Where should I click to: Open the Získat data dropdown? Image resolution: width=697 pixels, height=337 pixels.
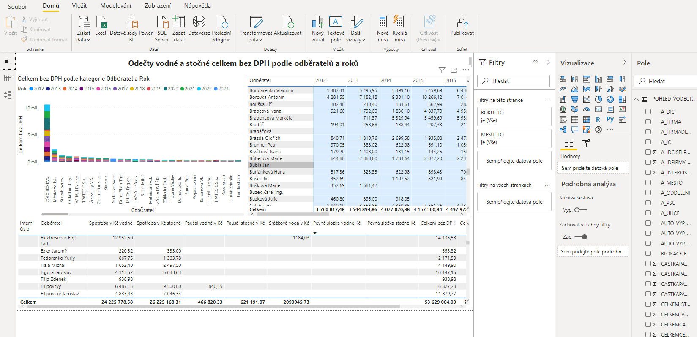[x=83, y=29]
